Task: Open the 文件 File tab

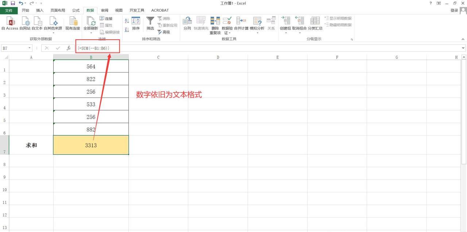Action: click(x=9, y=10)
